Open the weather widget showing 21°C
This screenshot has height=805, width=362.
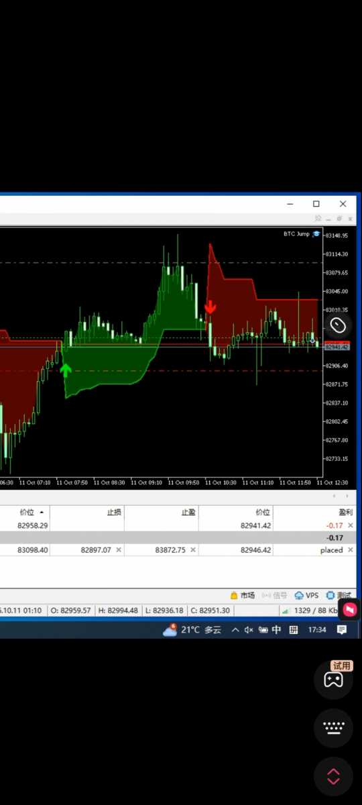coord(192,630)
